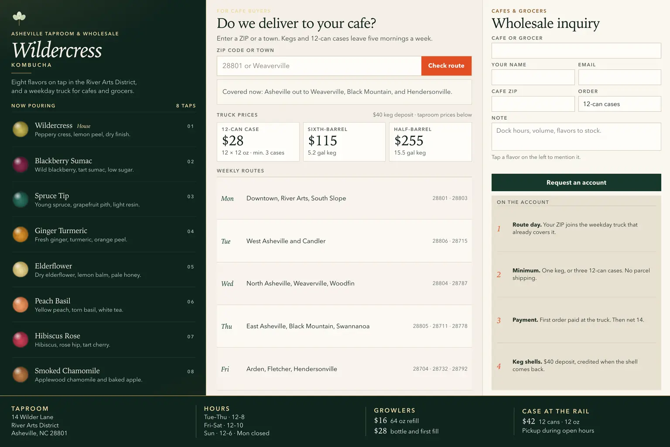The image size is (670, 447).
Task: Tap the Smoked Chamomile flavor
Action: click(104, 375)
